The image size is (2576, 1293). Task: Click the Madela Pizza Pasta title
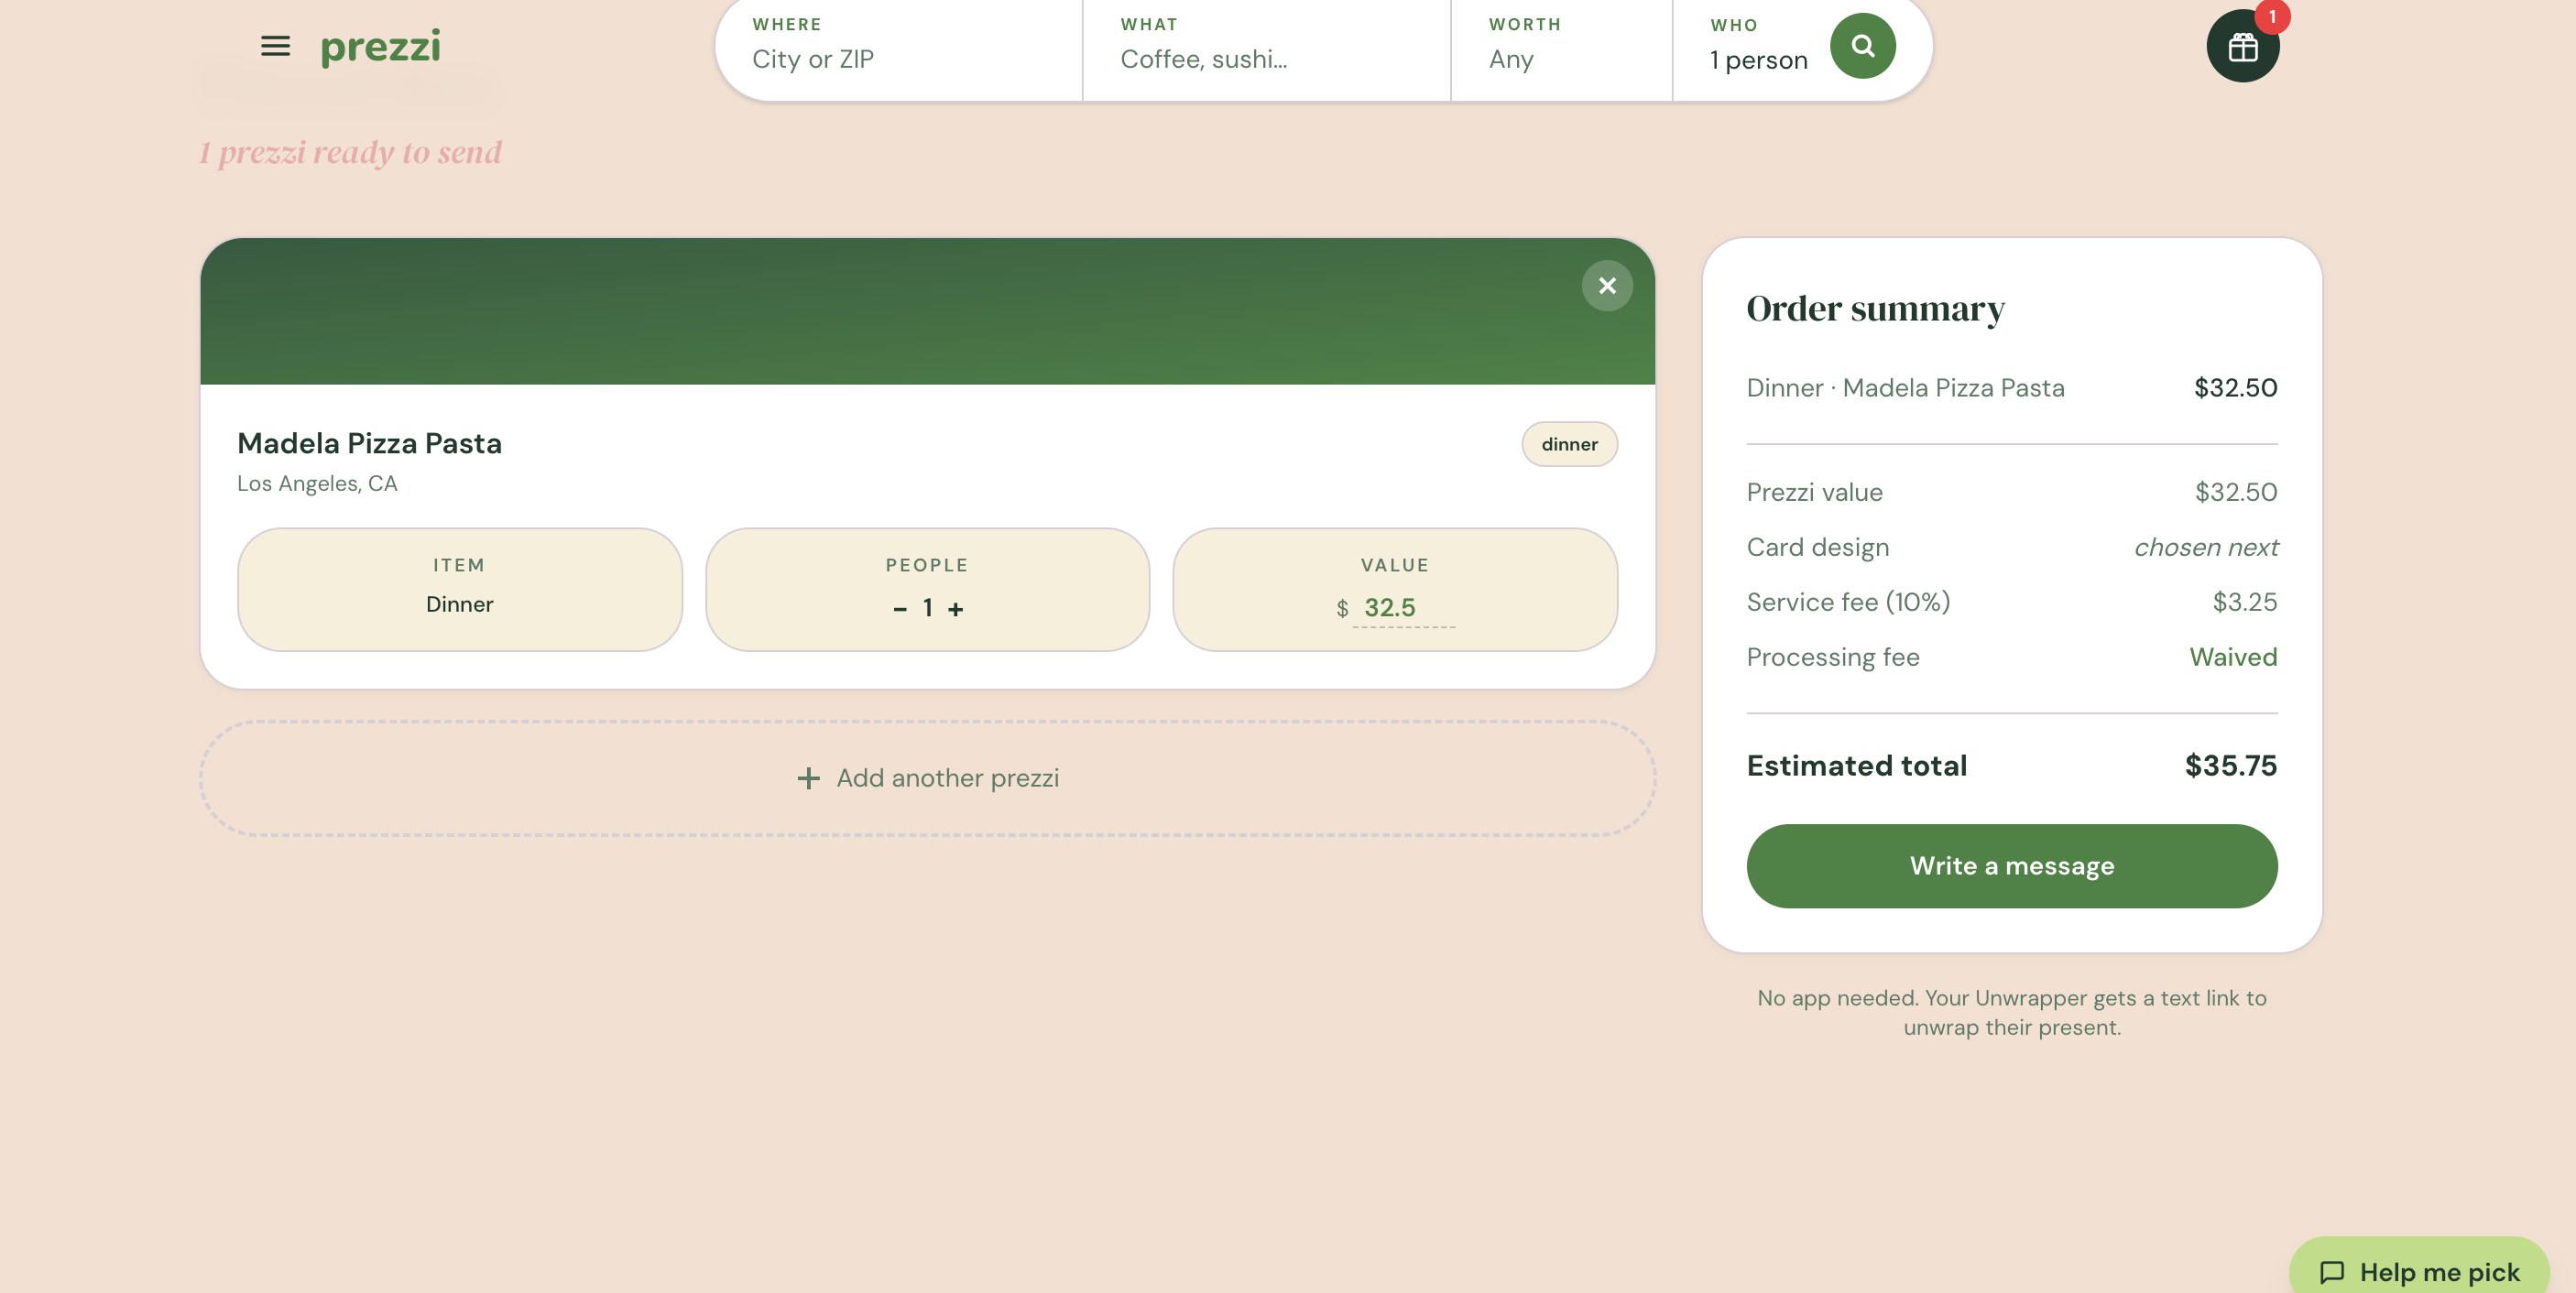[x=369, y=443]
